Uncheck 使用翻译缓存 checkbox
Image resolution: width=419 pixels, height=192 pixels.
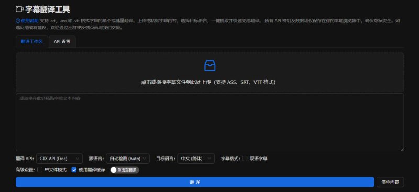(x=74, y=170)
